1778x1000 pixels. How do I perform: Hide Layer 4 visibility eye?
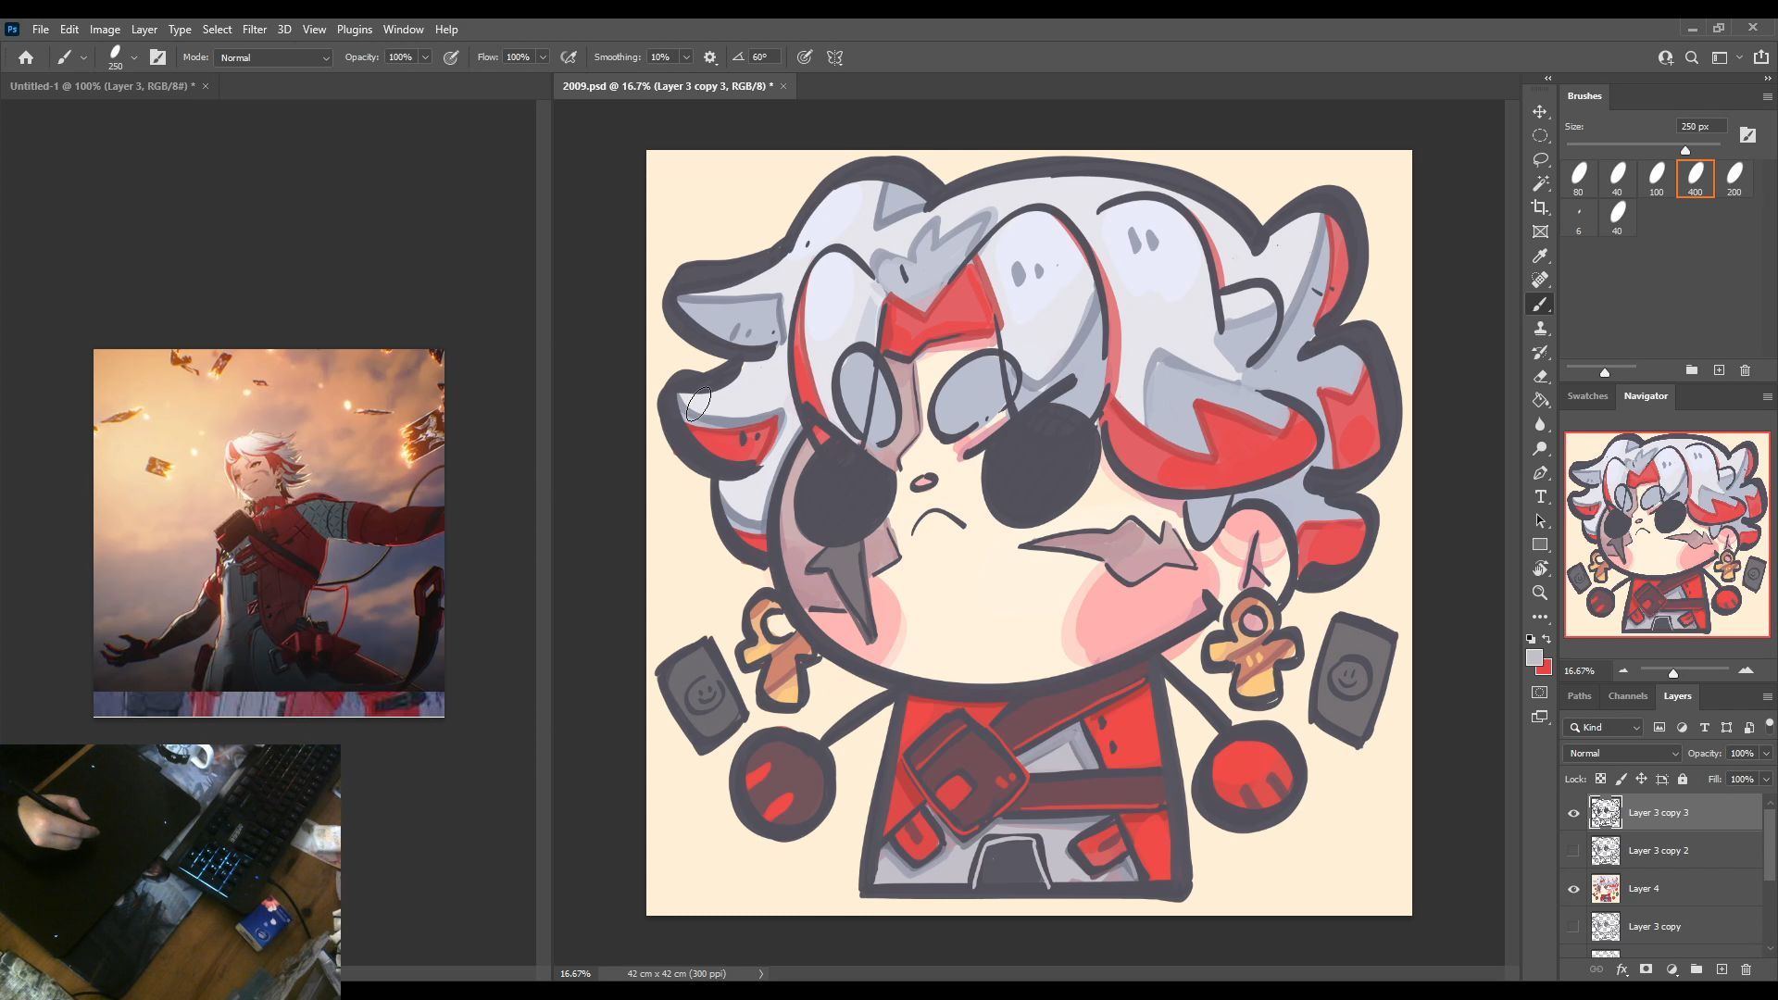pyautogui.click(x=1573, y=889)
